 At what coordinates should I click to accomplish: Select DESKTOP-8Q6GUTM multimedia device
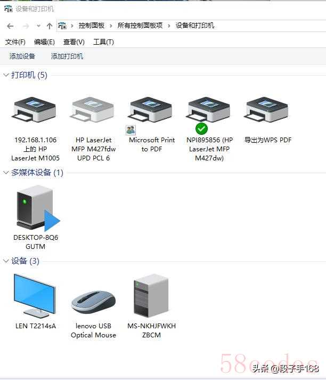click(35, 217)
